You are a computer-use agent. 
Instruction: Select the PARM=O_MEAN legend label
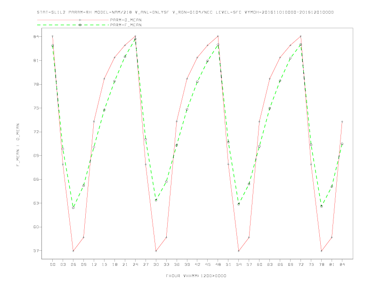[126, 20]
